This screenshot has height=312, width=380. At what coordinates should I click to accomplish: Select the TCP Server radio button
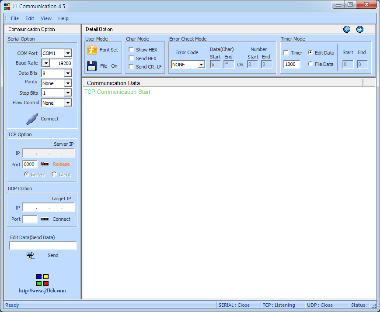[x=27, y=174]
